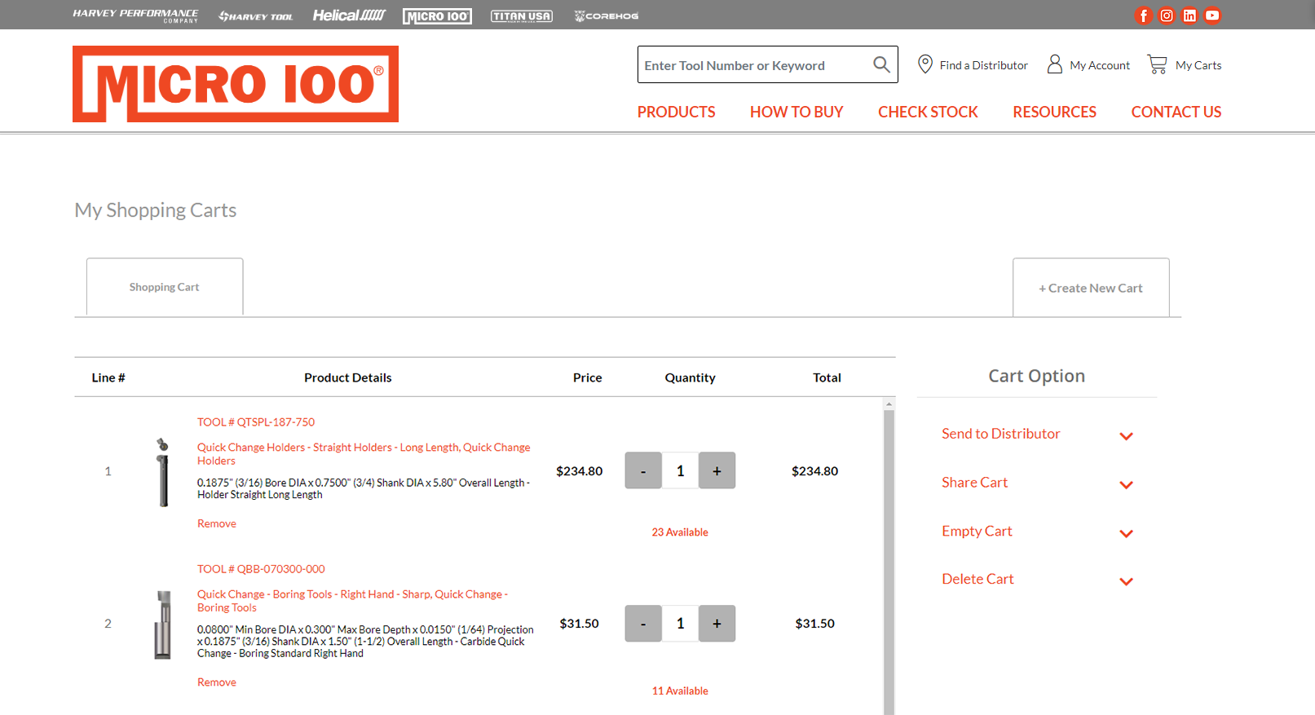This screenshot has height=715, width=1315.
Task: Click Share Cart option
Action: click(975, 483)
